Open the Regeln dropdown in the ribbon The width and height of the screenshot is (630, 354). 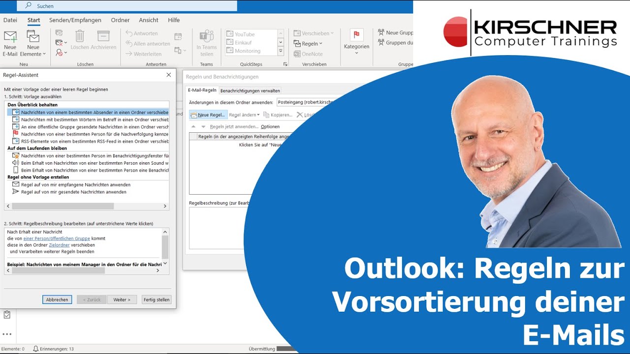point(308,44)
